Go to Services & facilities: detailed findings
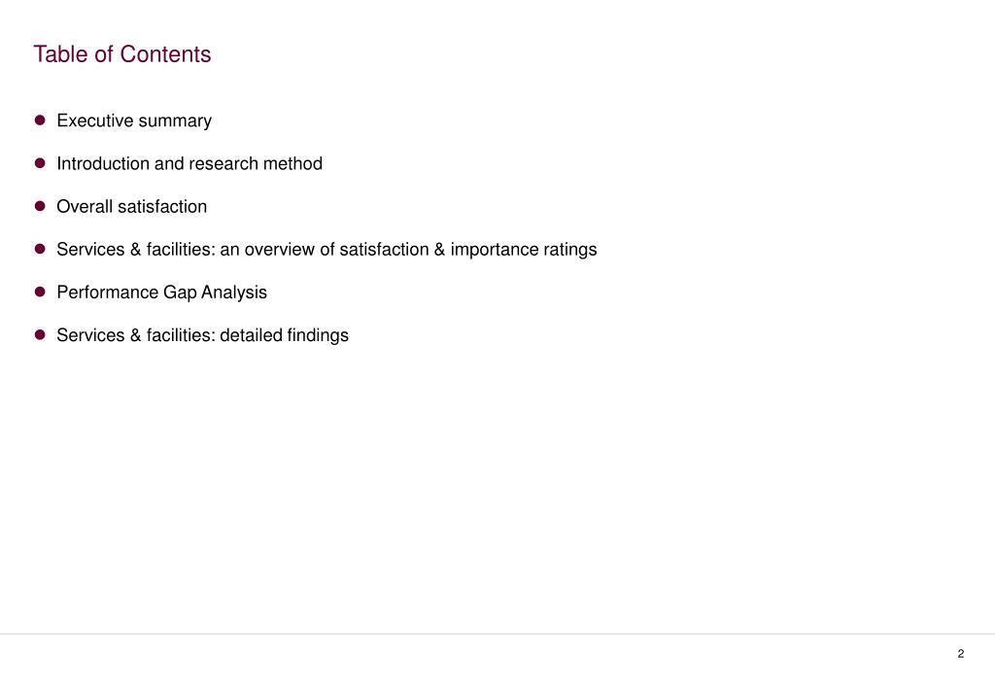 202,335
